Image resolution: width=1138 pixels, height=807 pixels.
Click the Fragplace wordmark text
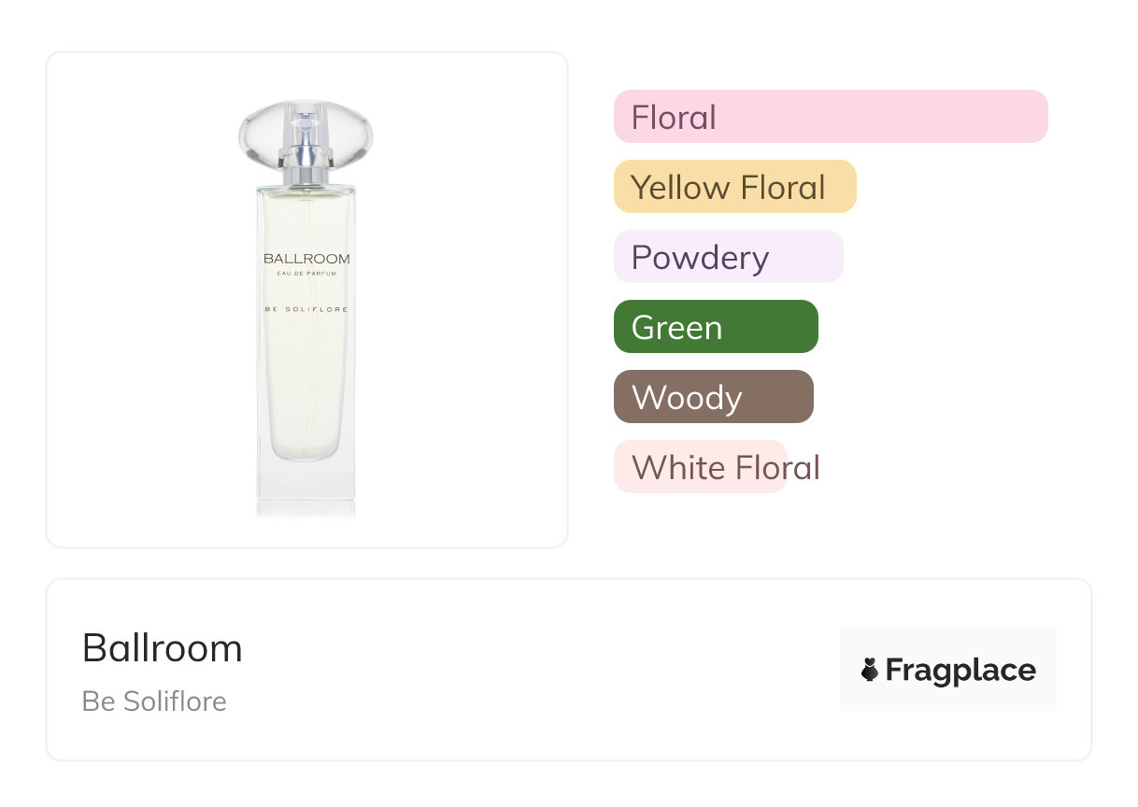coord(960,670)
